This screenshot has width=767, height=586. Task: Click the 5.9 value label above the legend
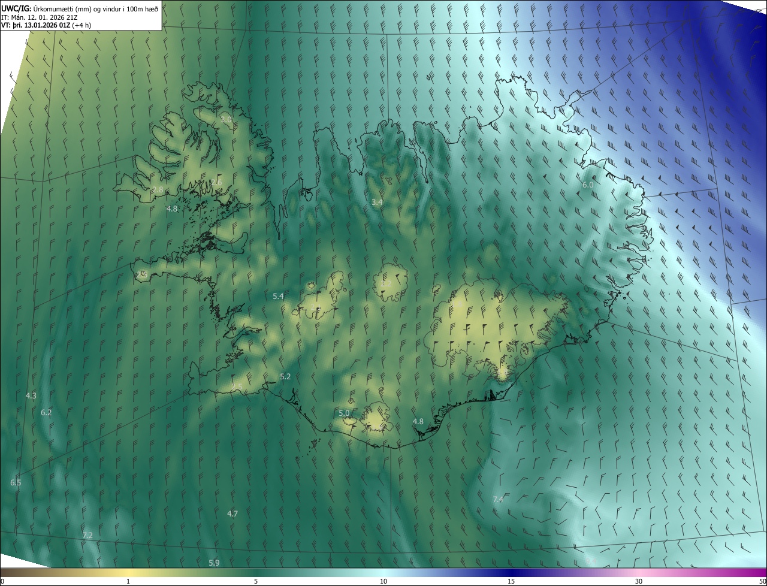click(x=214, y=563)
